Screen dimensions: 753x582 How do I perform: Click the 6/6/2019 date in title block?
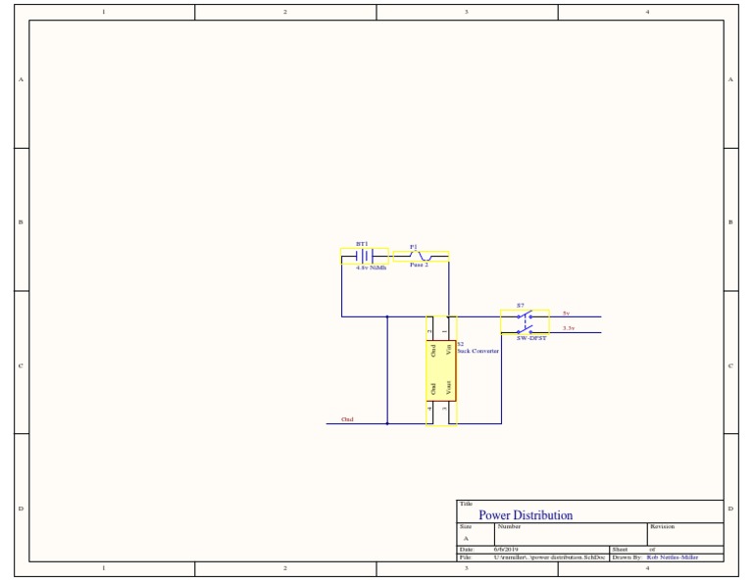tap(506, 550)
